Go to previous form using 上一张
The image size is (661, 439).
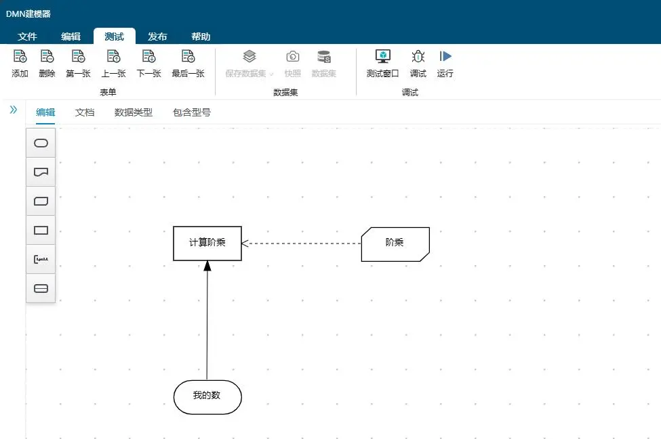(113, 63)
